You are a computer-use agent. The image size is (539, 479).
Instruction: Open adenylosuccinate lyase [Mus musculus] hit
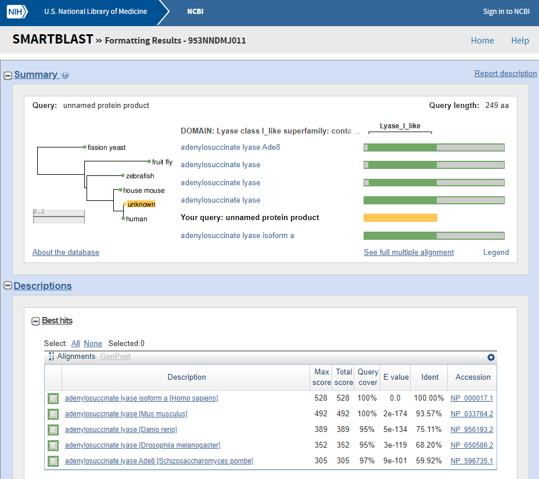pyautogui.click(x=126, y=414)
